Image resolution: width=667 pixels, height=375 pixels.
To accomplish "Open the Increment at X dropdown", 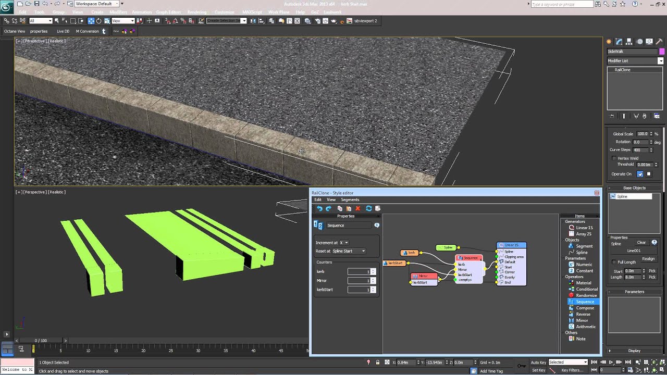I will (344, 243).
